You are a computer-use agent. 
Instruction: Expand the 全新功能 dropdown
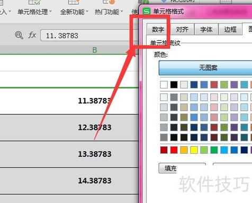point(74,12)
